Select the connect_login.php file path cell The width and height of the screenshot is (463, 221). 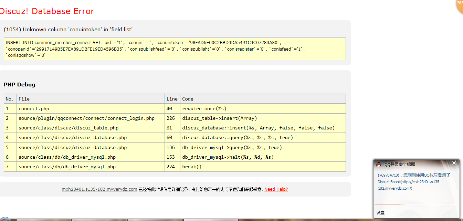(x=86, y=118)
